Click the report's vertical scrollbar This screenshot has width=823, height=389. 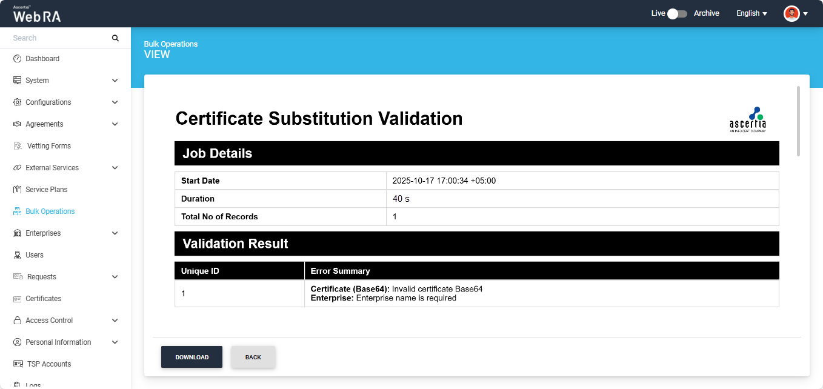point(798,121)
